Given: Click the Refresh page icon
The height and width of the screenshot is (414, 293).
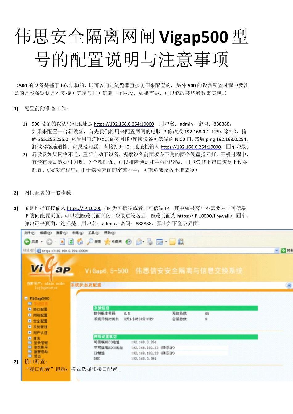Looking at the screenshot, I should 71,242.
